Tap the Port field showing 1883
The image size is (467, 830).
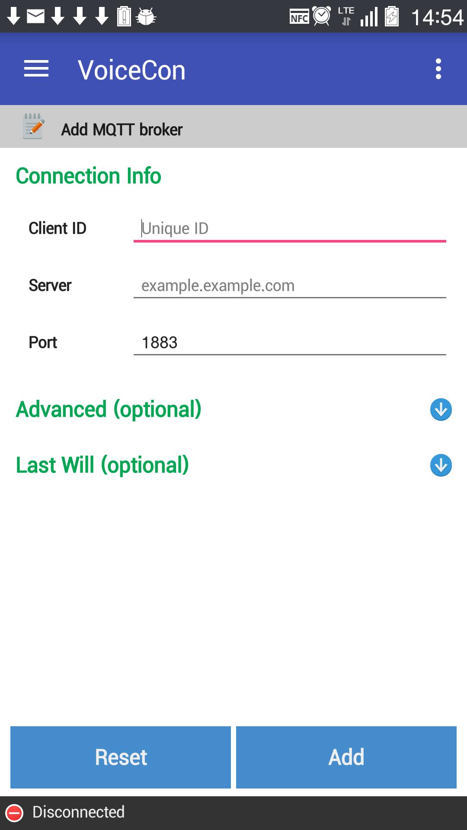290,342
